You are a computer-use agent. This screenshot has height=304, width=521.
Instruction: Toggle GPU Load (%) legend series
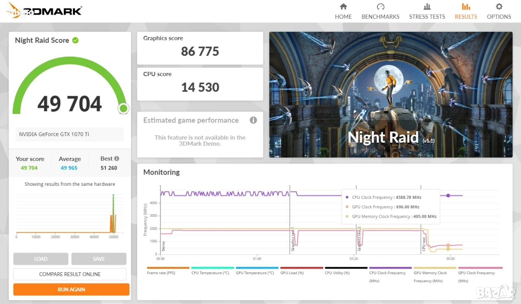click(302, 271)
